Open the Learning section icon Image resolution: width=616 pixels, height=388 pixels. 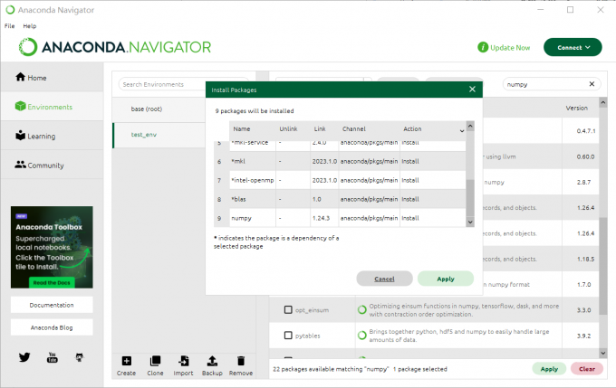(x=21, y=135)
